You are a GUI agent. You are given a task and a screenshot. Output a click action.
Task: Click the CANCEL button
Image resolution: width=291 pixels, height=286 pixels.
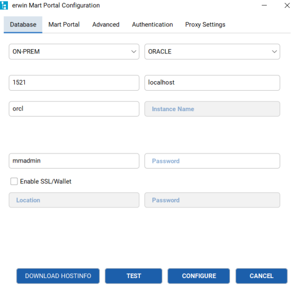[262, 276]
